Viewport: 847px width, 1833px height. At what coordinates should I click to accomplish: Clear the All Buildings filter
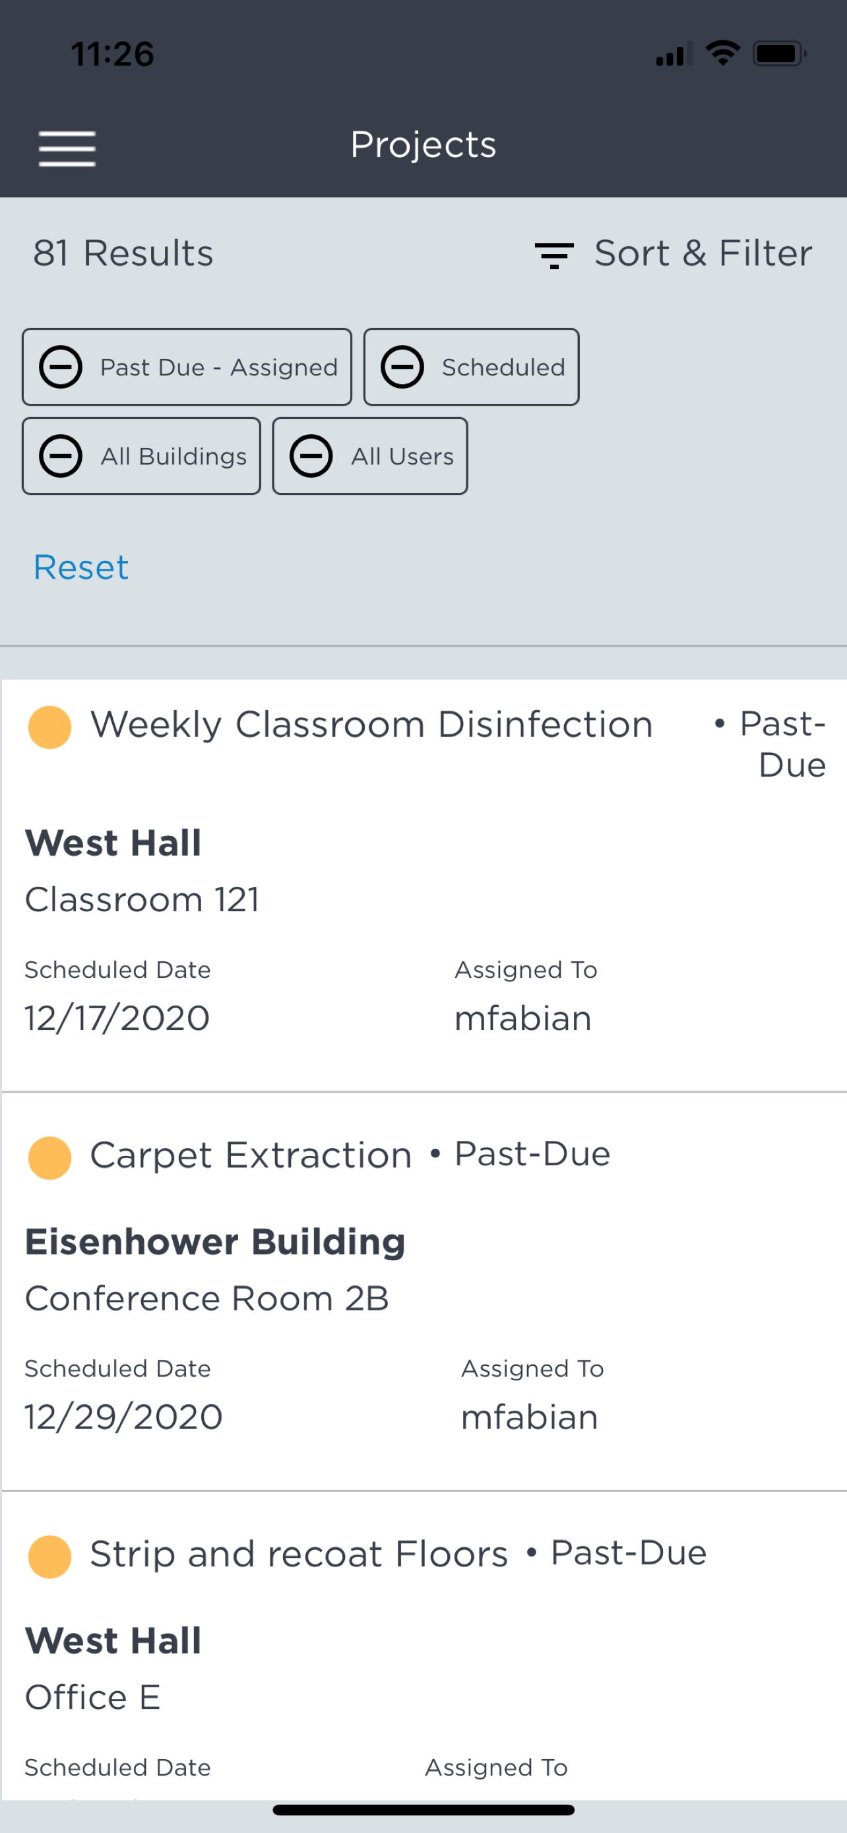coord(61,456)
